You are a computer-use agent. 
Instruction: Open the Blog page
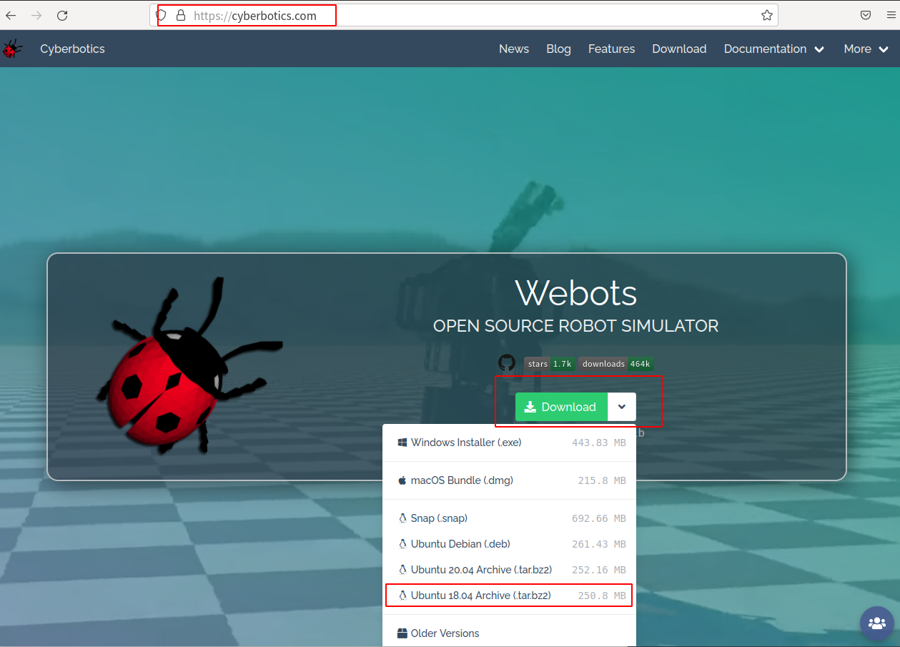point(558,49)
